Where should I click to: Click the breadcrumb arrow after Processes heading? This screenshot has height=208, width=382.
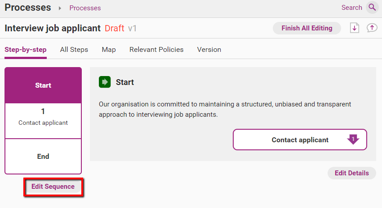tap(60, 8)
